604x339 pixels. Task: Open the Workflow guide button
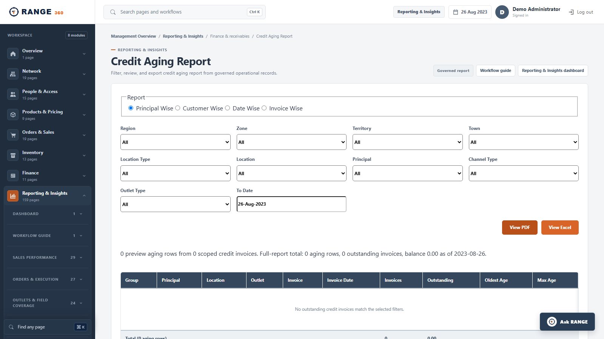point(496,70)
